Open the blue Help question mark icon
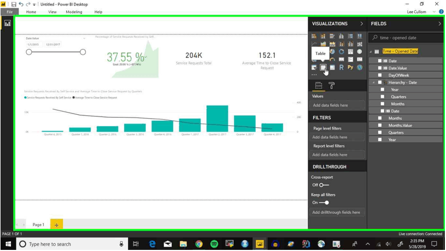 point(441,11)
